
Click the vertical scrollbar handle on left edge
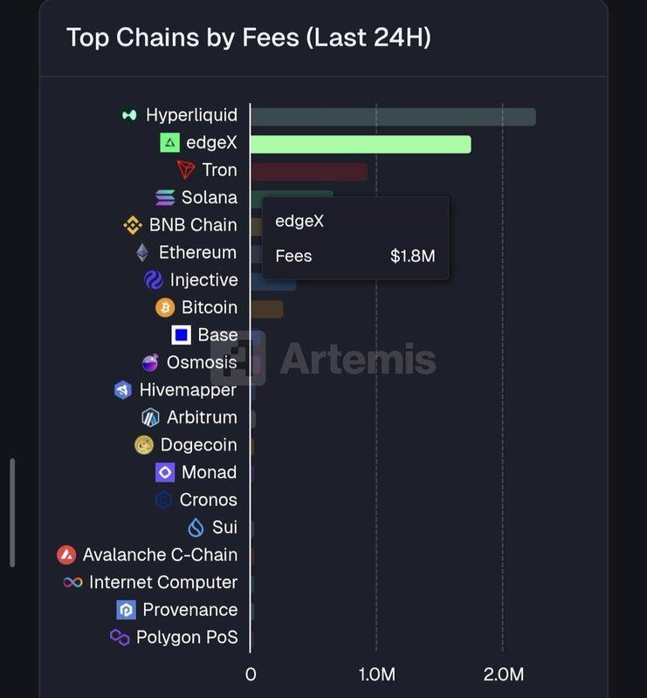[11, 513]
